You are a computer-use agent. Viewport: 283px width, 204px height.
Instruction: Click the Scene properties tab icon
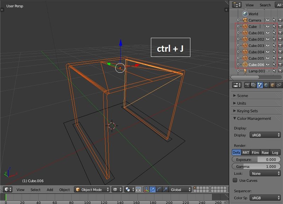(260, 85)
